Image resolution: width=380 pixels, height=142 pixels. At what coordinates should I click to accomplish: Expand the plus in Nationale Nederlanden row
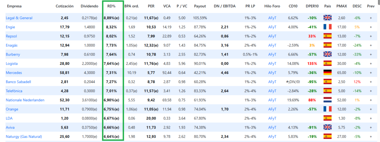click(371, 100)
